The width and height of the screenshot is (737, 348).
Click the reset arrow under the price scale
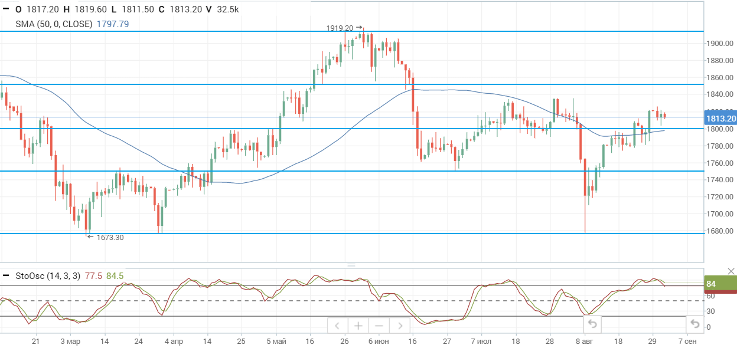pos(695,324)
